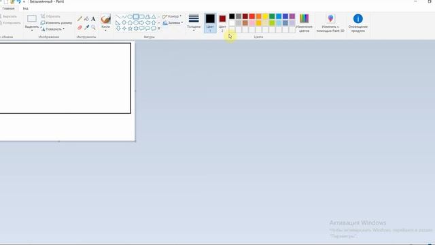The width and height of the screenshot is (435, 245).
Task: Choose the Rectangle shape
Action: [x=136, y=16]
